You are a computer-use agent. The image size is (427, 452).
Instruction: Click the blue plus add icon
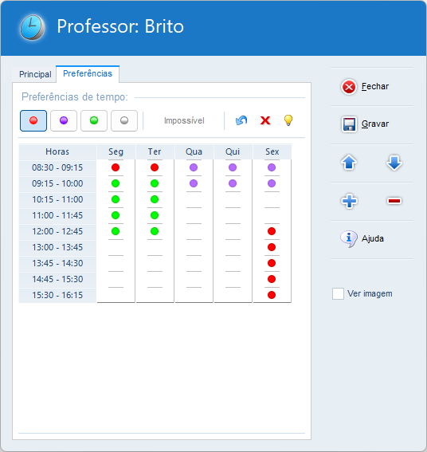coord(349,201)
